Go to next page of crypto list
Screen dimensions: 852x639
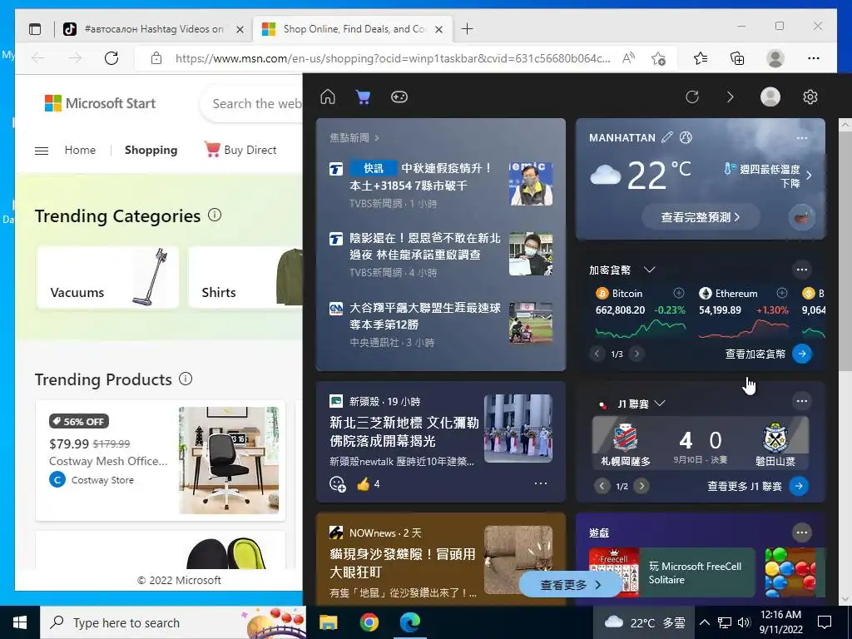(x=637, y=354)
